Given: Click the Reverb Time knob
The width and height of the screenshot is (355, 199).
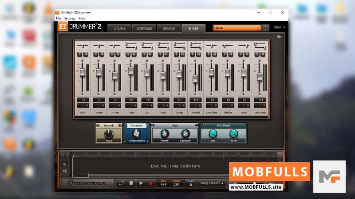Looking at the screenshot, I should click(x=109, y=134).
